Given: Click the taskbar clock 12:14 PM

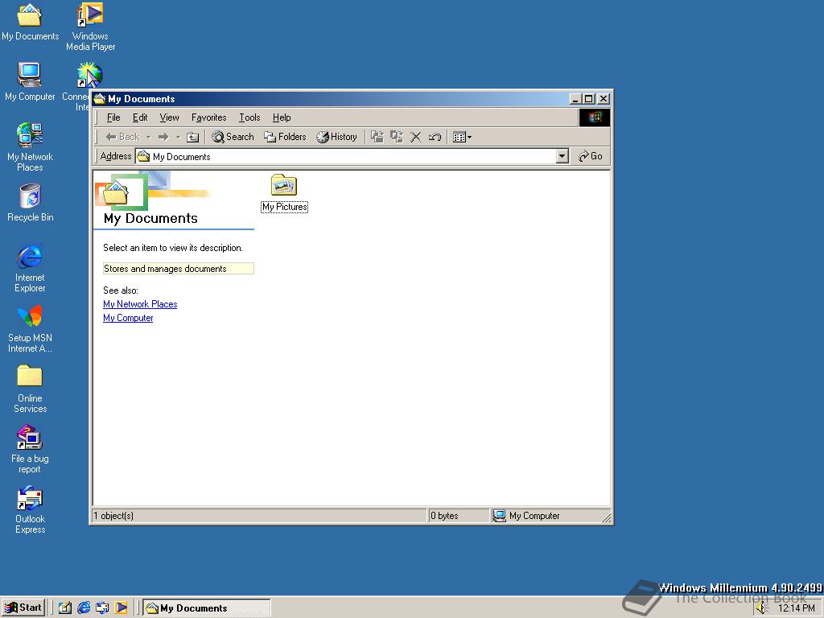Looking at the screenshot, I should point(797,608).
